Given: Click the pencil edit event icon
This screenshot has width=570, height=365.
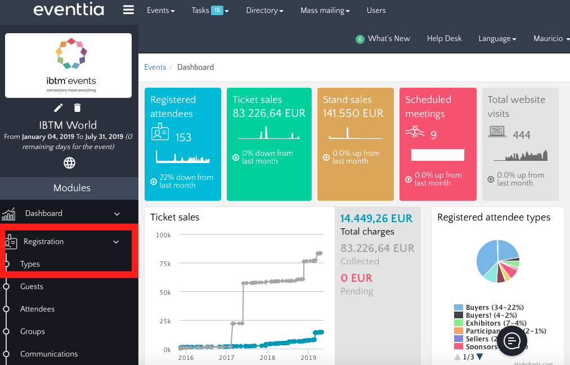Looking at the screenshot, I should tap(59, 108).
